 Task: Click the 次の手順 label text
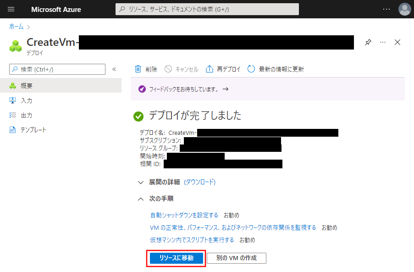pyautogui.click(x=161, y=199)
